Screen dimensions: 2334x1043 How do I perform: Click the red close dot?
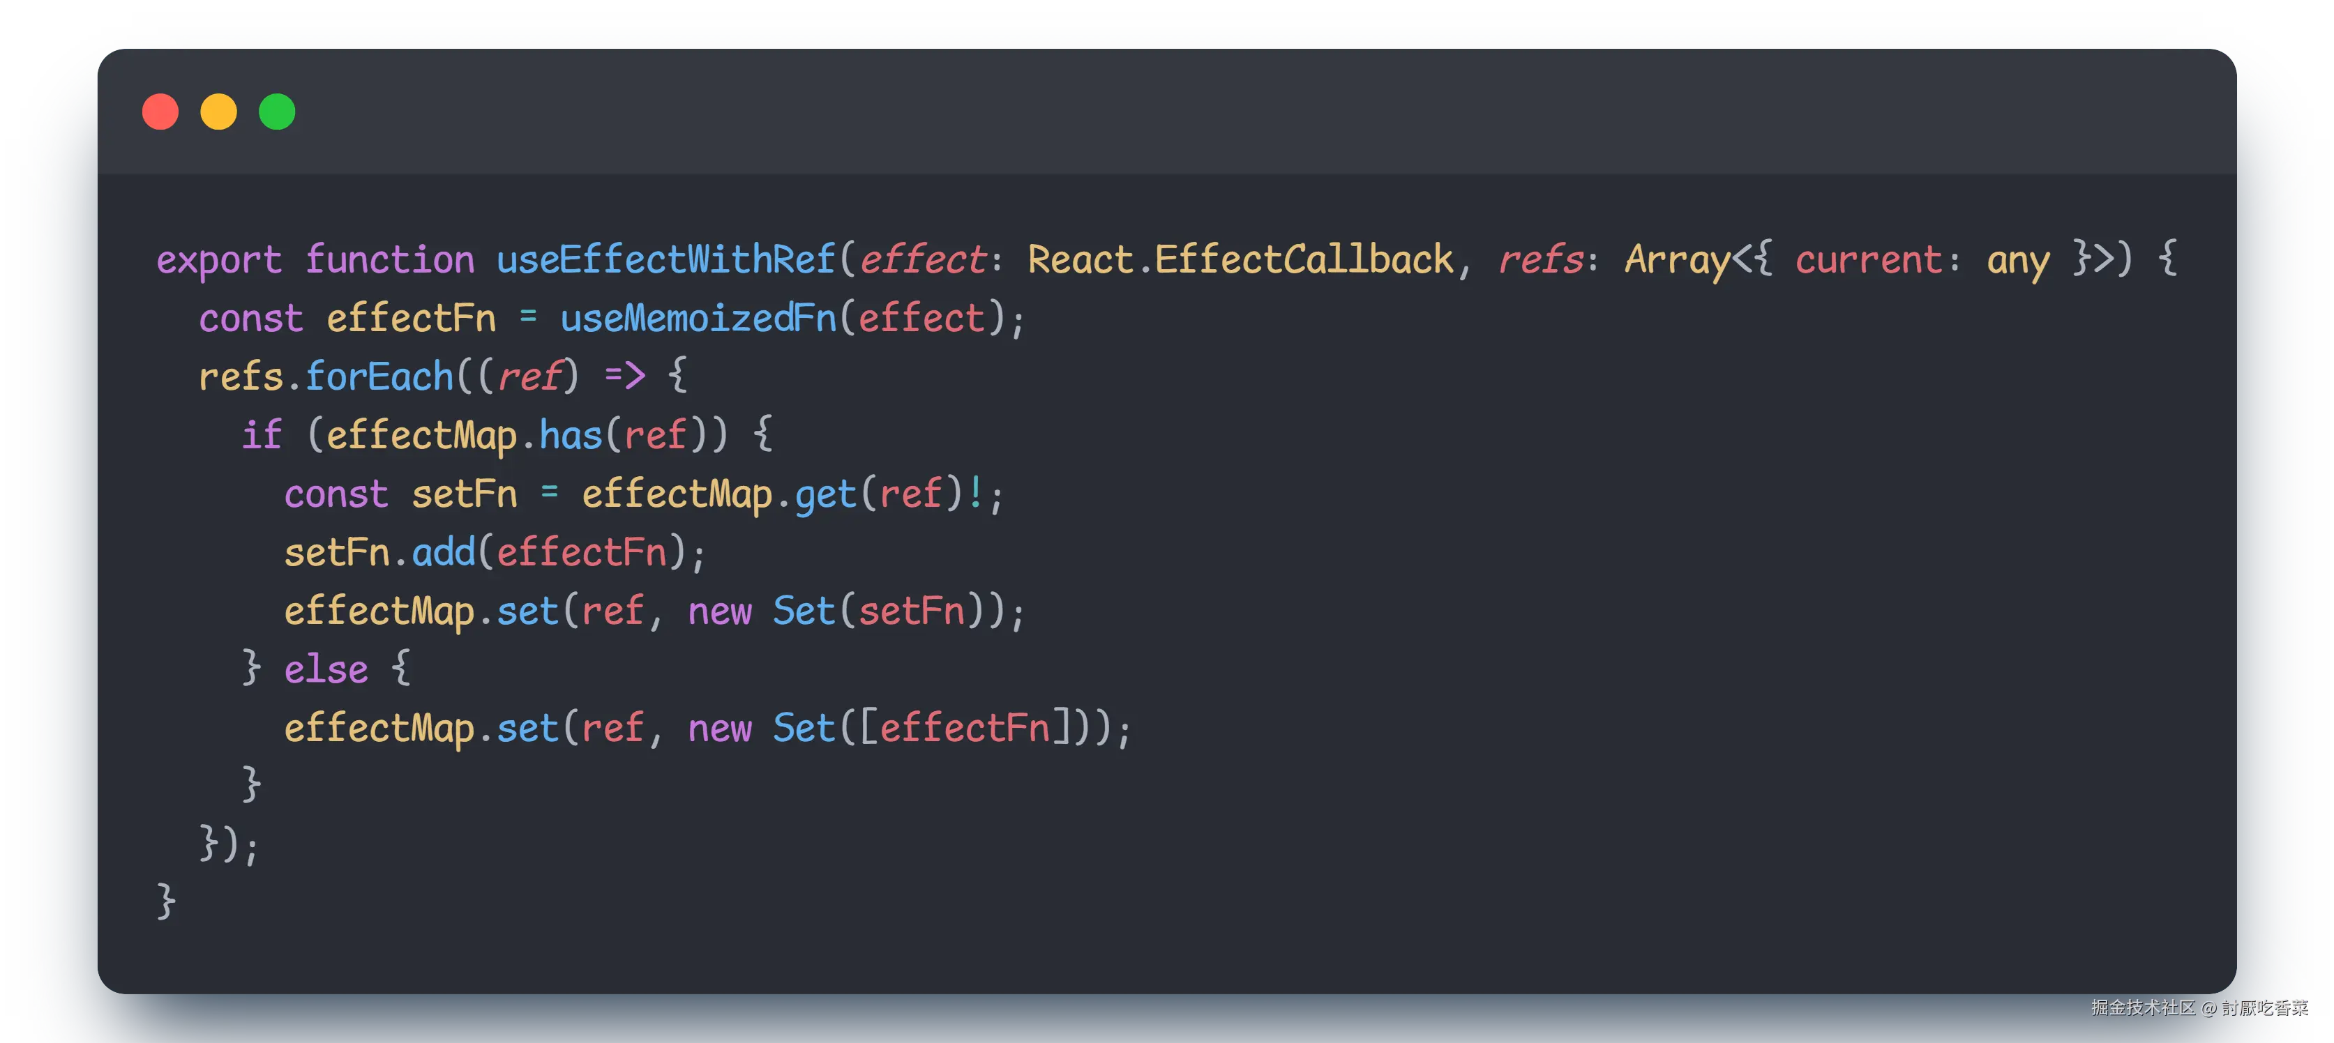pos(160,112)
